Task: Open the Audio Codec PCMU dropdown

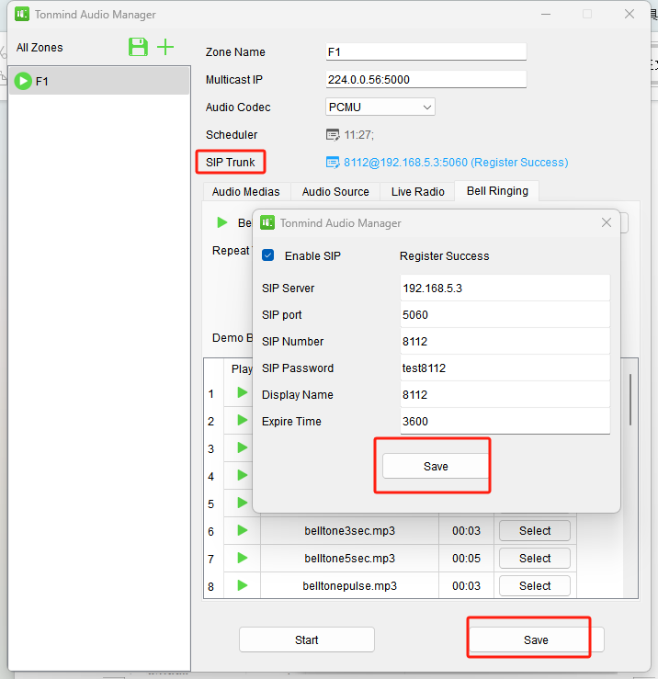Action: (x=380, y=107)
